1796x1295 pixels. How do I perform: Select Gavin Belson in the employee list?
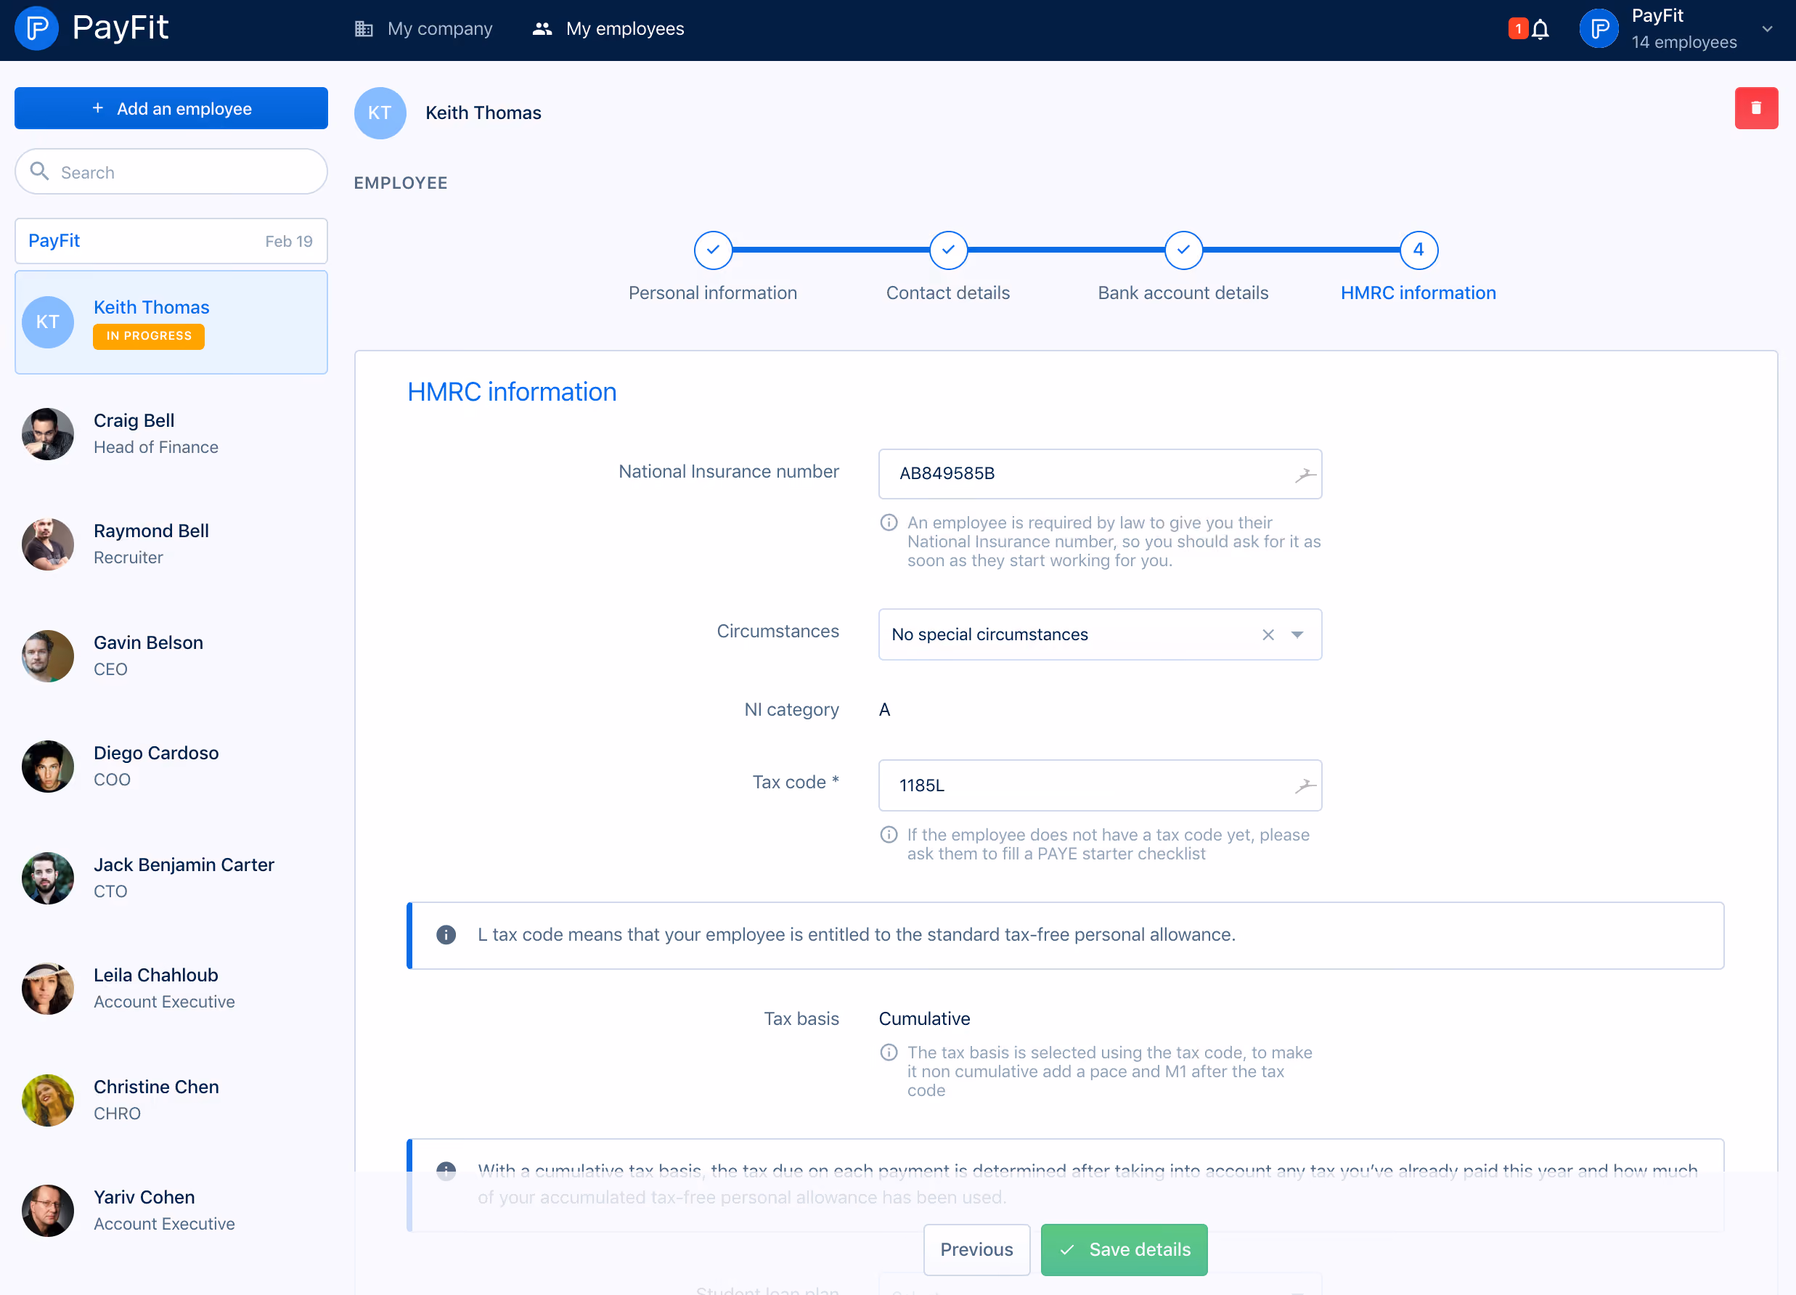[171, 655]
